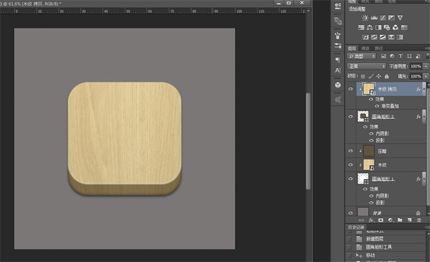
Task: Add a Brightness/Contrast adjustment
Action: click(x=365, y=18)
